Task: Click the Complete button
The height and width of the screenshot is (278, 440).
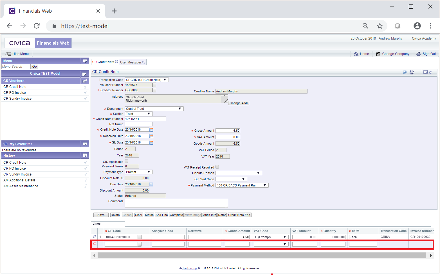Action: (176, 215)
